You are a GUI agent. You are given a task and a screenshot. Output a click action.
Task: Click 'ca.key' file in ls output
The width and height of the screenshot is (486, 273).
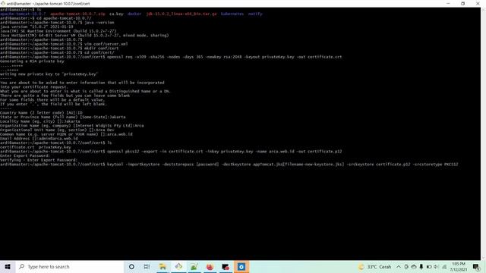116,14
